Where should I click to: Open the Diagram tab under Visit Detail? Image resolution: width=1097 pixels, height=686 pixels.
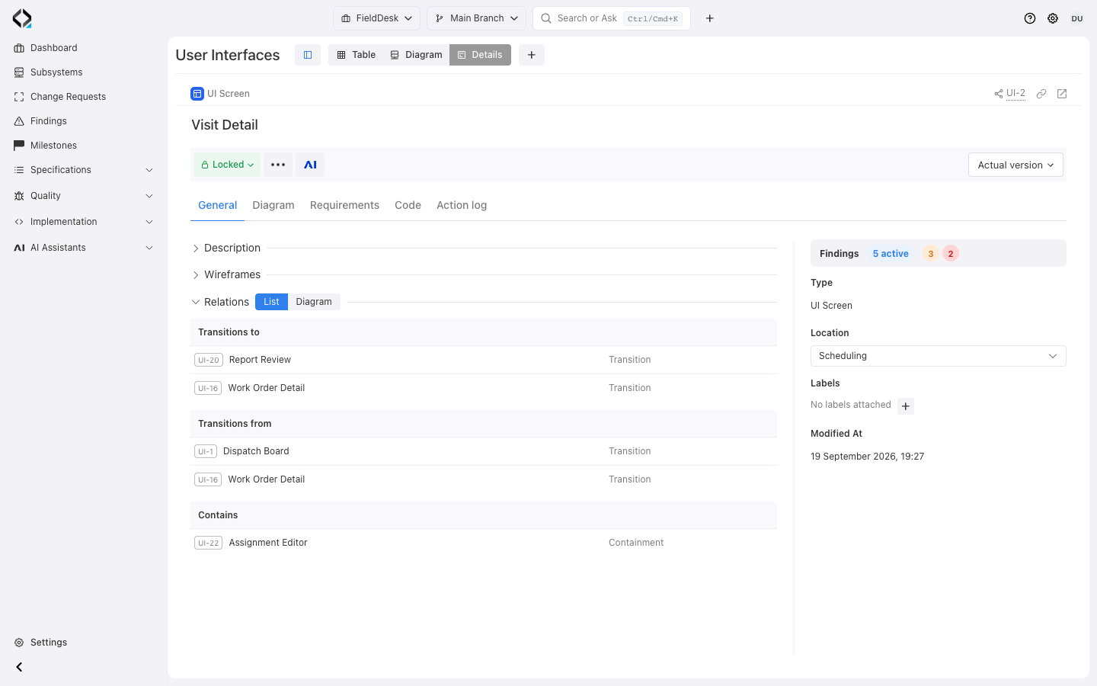(273, 206)
